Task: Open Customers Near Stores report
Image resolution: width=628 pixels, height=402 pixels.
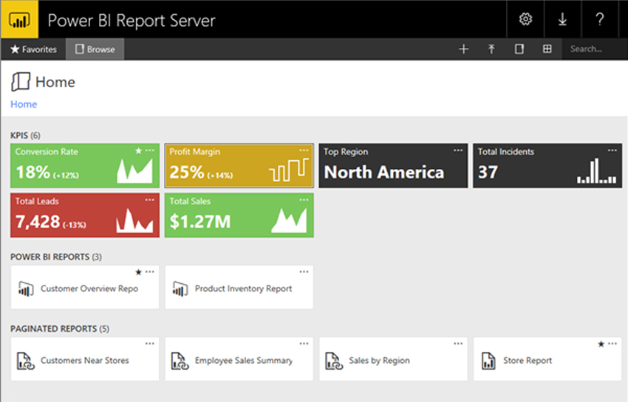Action: [x=85, y=361]
